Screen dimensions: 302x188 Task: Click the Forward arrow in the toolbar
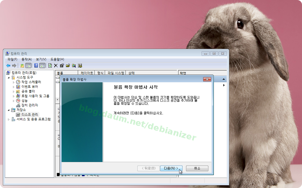coord(14,66)
